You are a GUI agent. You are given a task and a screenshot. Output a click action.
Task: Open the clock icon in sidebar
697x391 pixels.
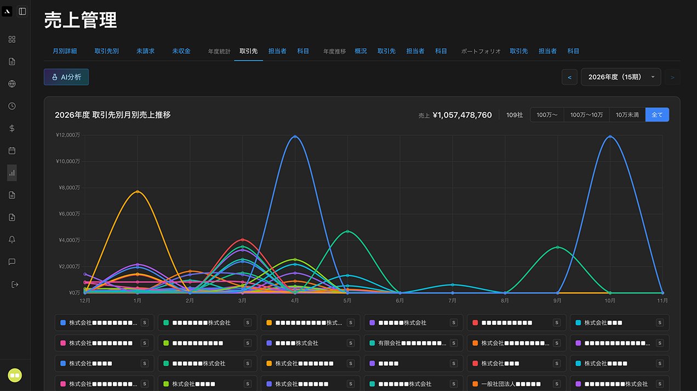click(12, 106)
